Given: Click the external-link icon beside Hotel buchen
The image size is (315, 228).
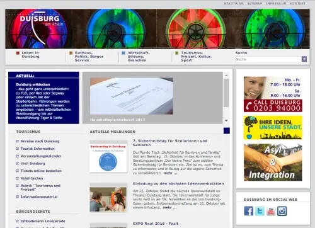Looking at the screenshot, I should [17, 178].
